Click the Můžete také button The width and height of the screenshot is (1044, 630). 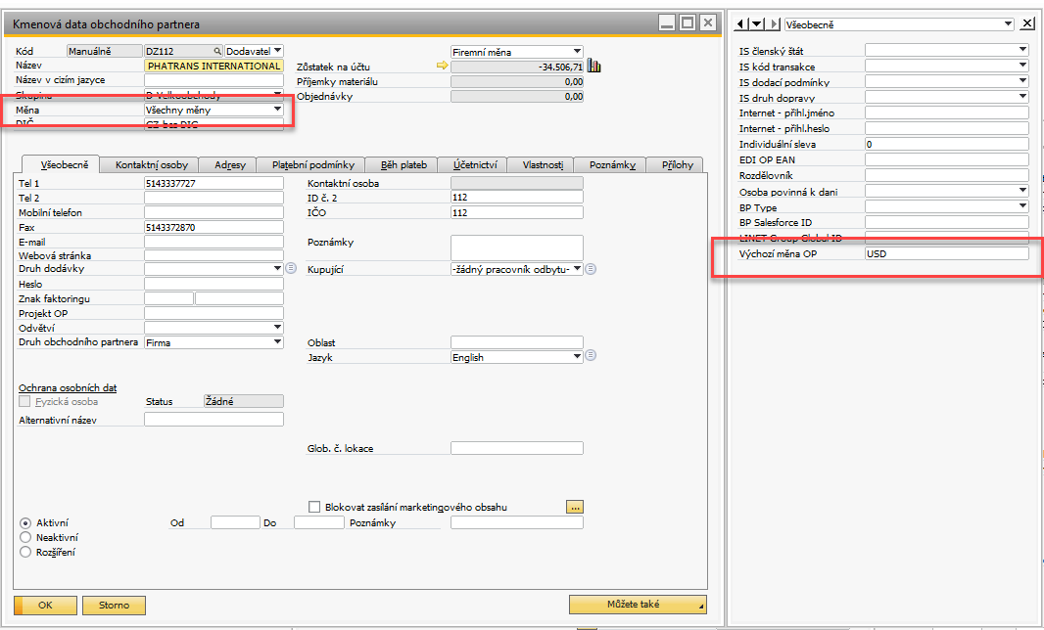(638, 604)
